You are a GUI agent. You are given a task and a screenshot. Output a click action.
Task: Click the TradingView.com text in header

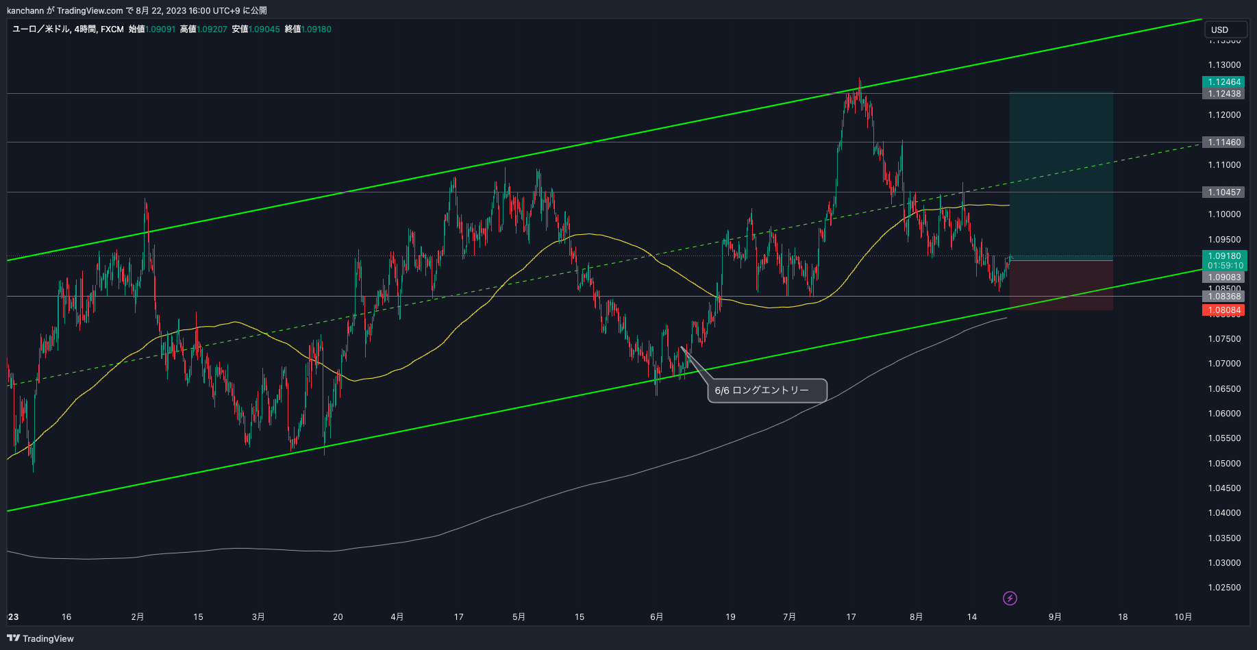point(90,10)
